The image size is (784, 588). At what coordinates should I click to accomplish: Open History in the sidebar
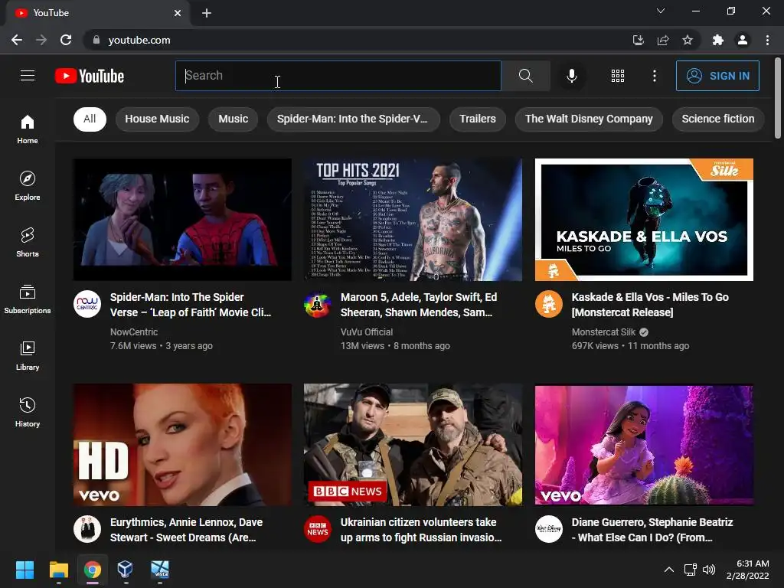tap(28, 413)
